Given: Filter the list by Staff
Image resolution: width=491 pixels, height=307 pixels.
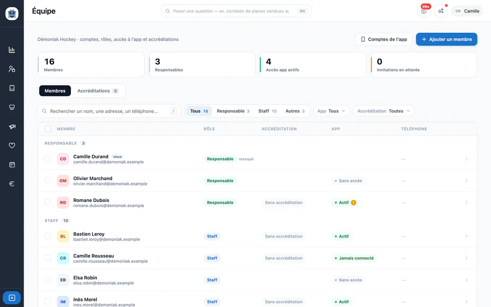Looking at the screenshot, I should (x=267, y=111).
